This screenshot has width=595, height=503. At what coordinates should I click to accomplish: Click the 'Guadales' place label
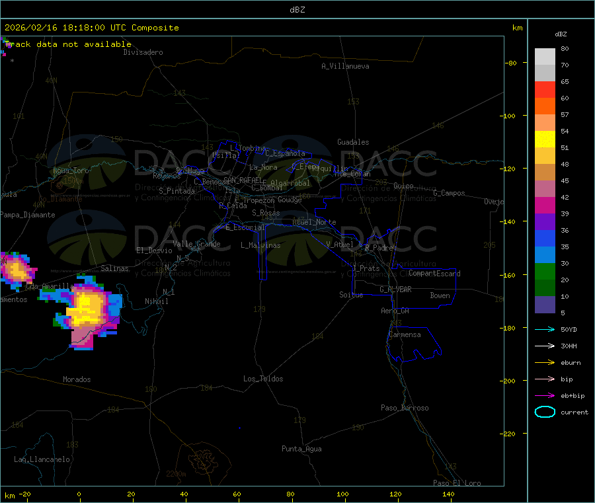click(353, 142)
